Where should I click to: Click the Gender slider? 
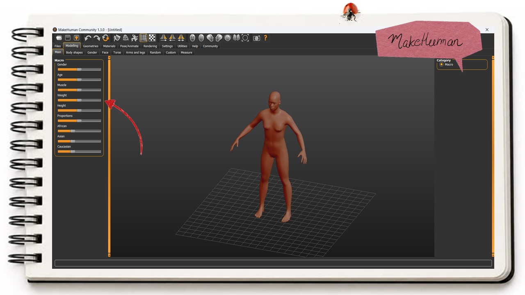click(x=79, y=70)
